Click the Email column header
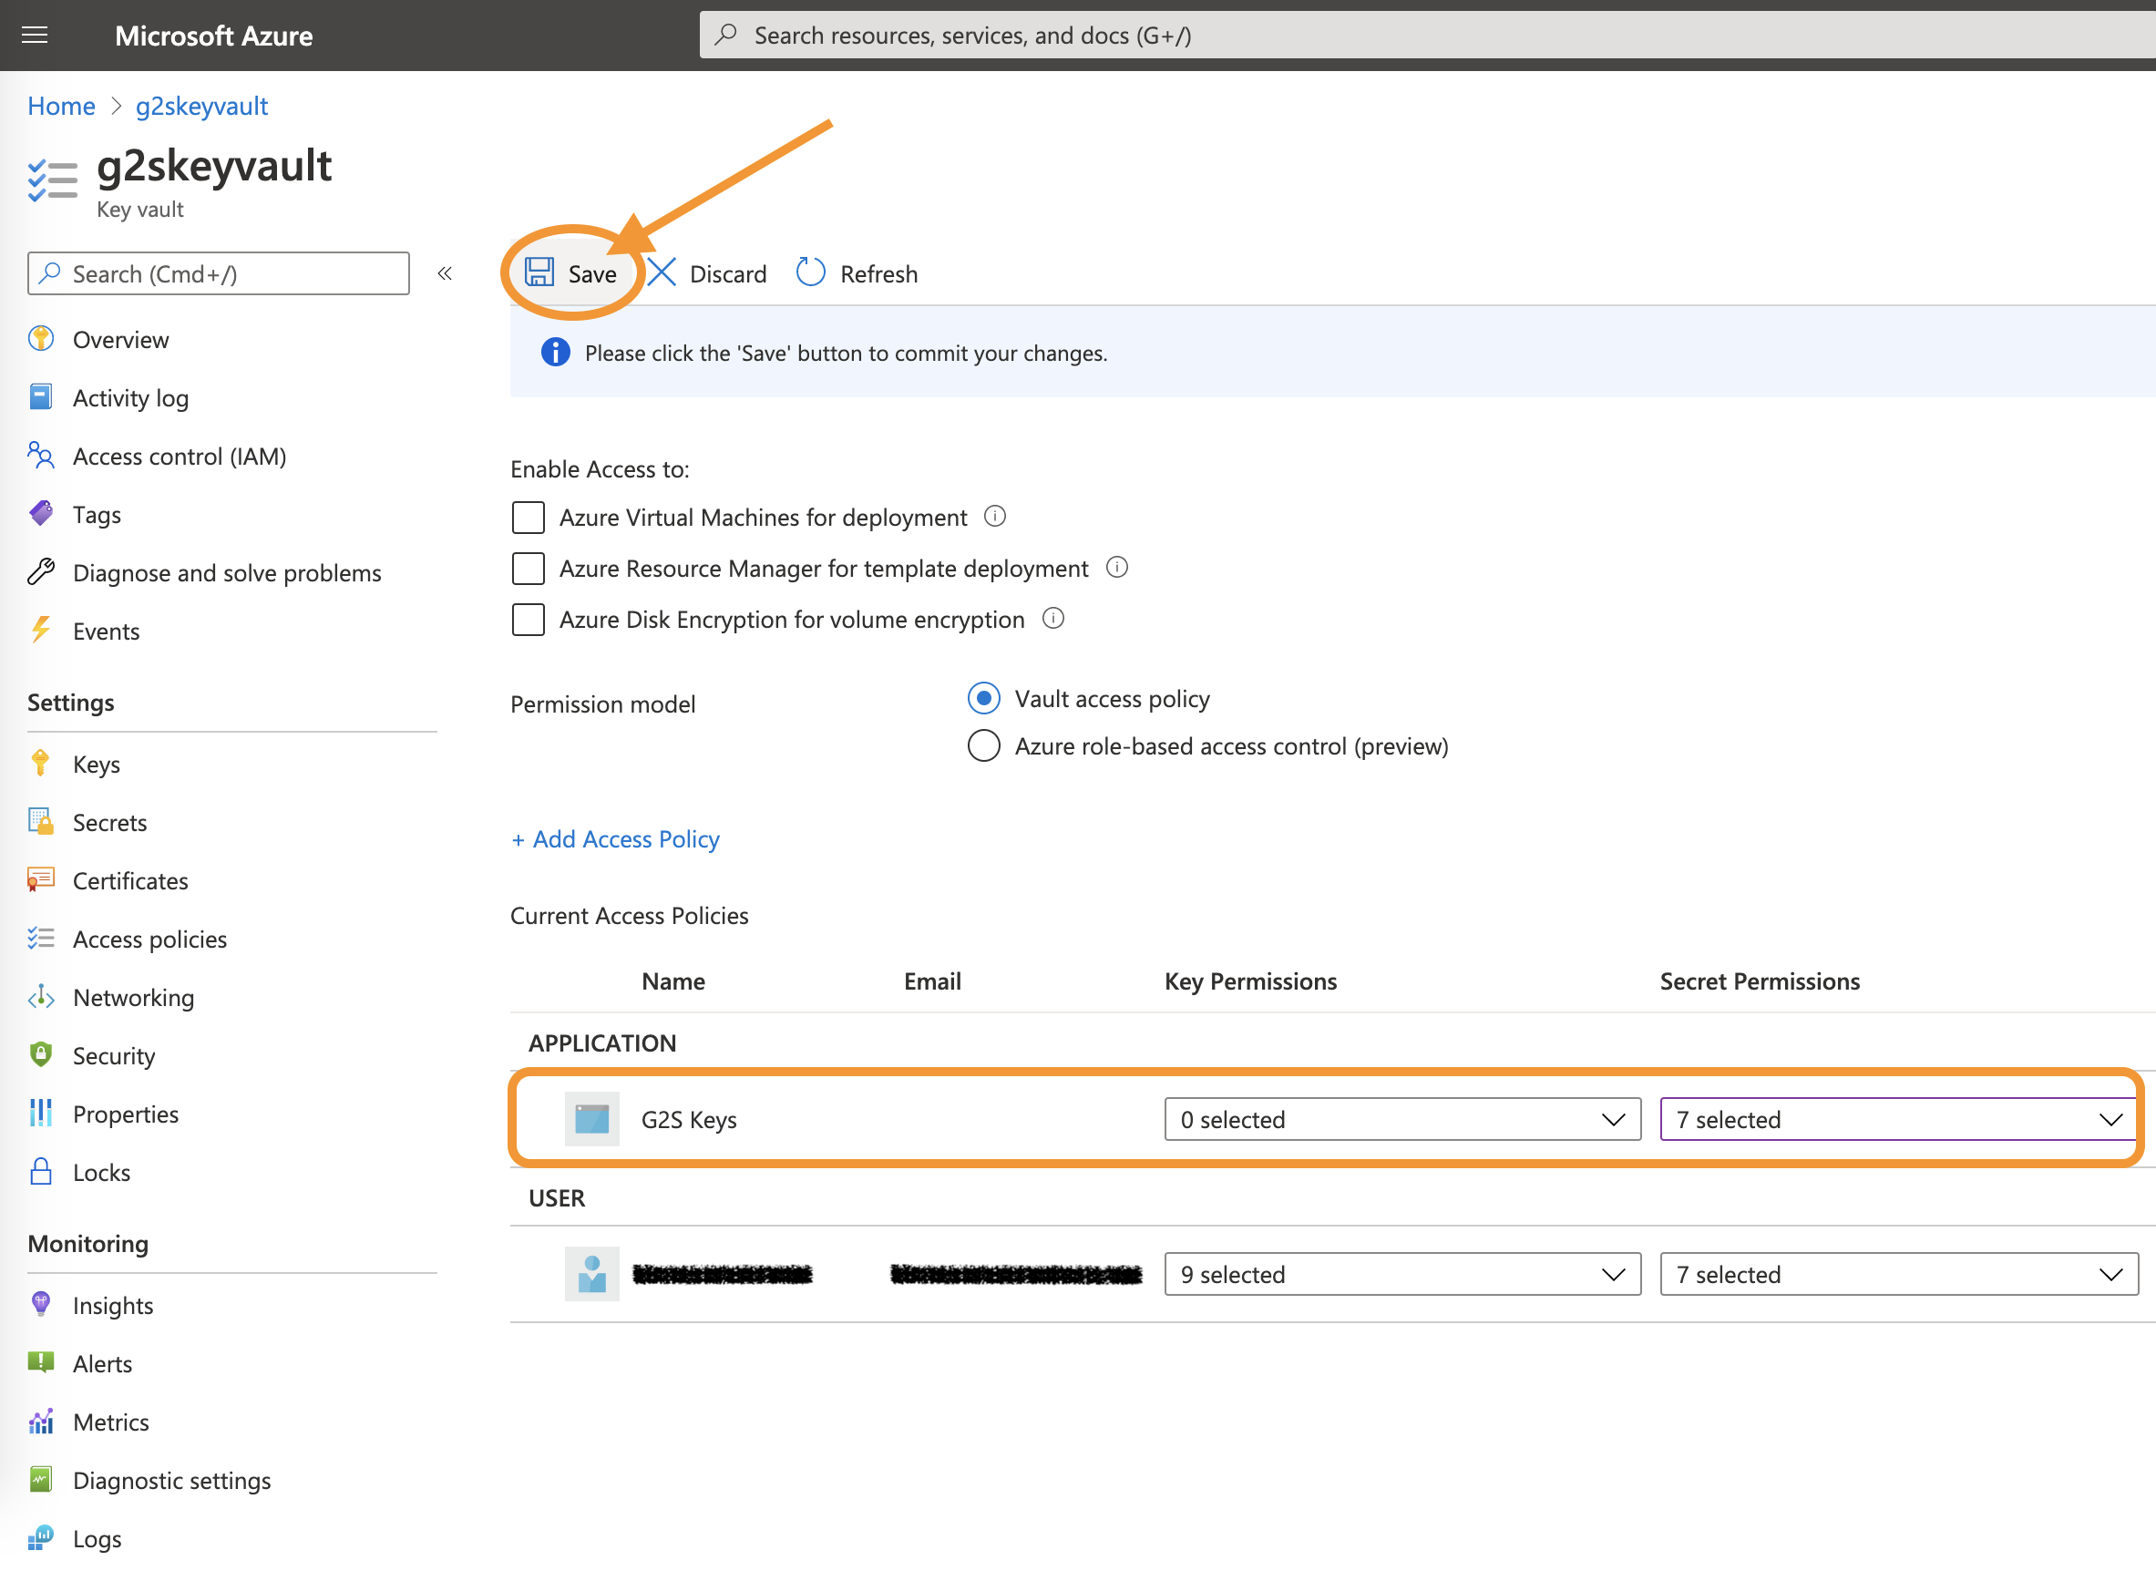2156x1571 pixels. [932, 981]
